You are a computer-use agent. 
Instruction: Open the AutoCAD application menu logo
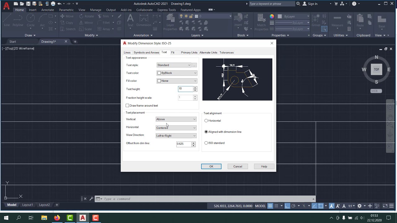6,5
